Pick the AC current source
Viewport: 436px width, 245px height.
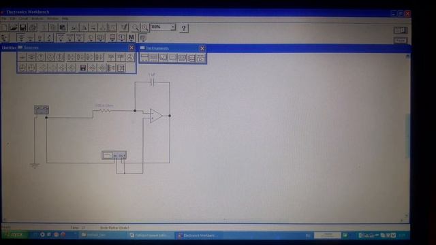coord(60,57)
